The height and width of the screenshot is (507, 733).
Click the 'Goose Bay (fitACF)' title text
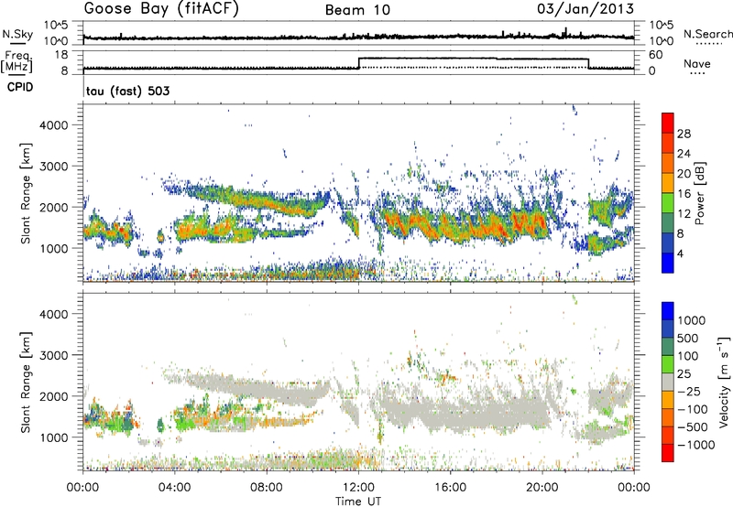pos(161,9)
